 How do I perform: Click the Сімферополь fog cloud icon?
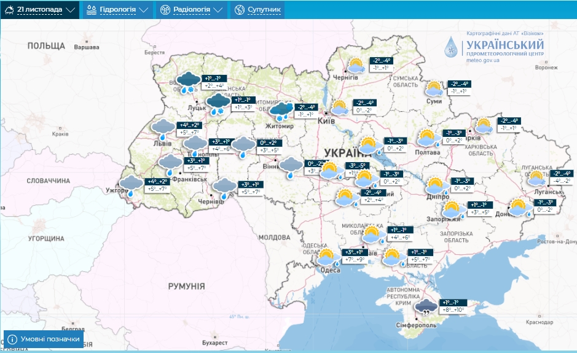(x=426, y=308)
